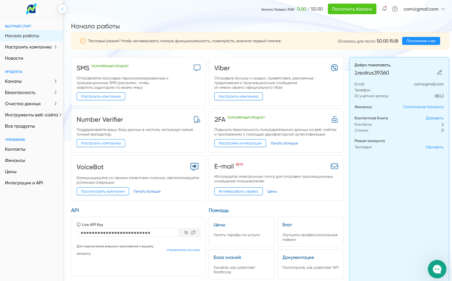
Task: Reveal the hidden API key with the eye icon
Action: (x=186, y=233)
